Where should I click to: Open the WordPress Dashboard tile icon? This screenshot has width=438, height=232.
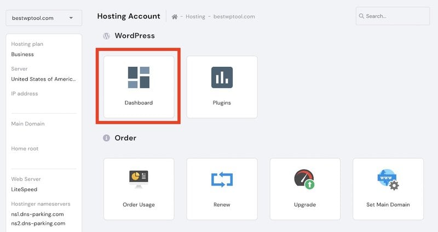[139, 77]
